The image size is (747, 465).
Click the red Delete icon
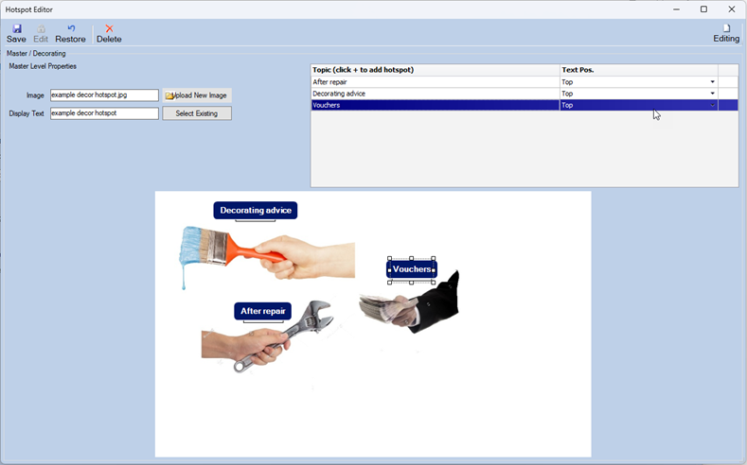coord(109,29)
